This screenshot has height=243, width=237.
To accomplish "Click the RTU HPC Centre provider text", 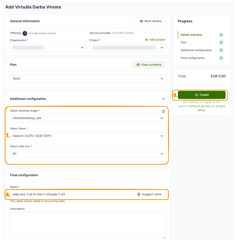I will [123, 33].
